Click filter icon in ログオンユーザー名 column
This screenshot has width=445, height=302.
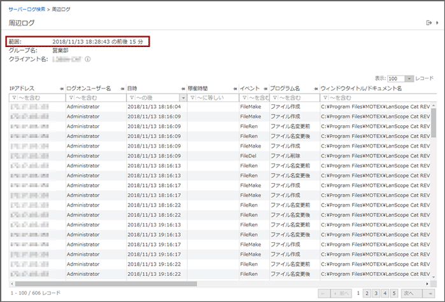71,98
